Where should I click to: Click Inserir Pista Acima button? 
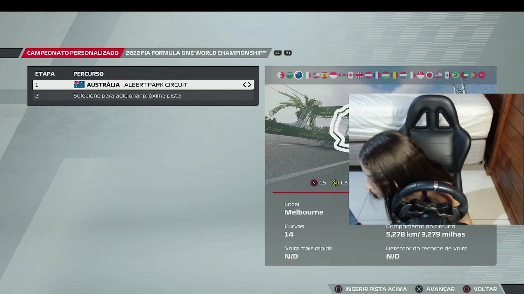[x=371, y=289]
